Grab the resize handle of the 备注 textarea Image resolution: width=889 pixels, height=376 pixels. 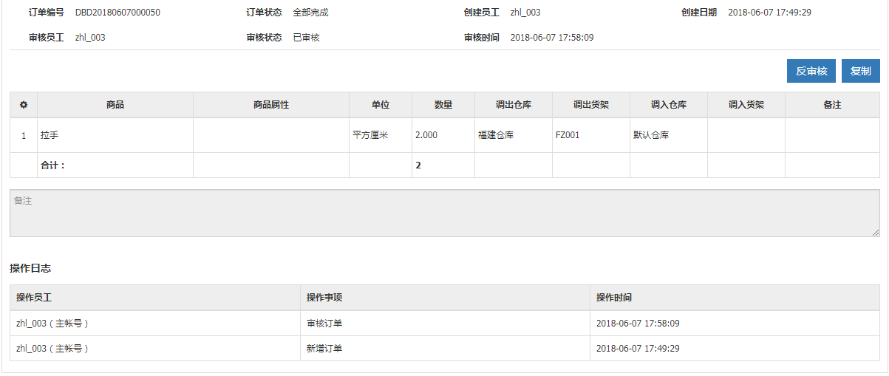tap(875, 233)
